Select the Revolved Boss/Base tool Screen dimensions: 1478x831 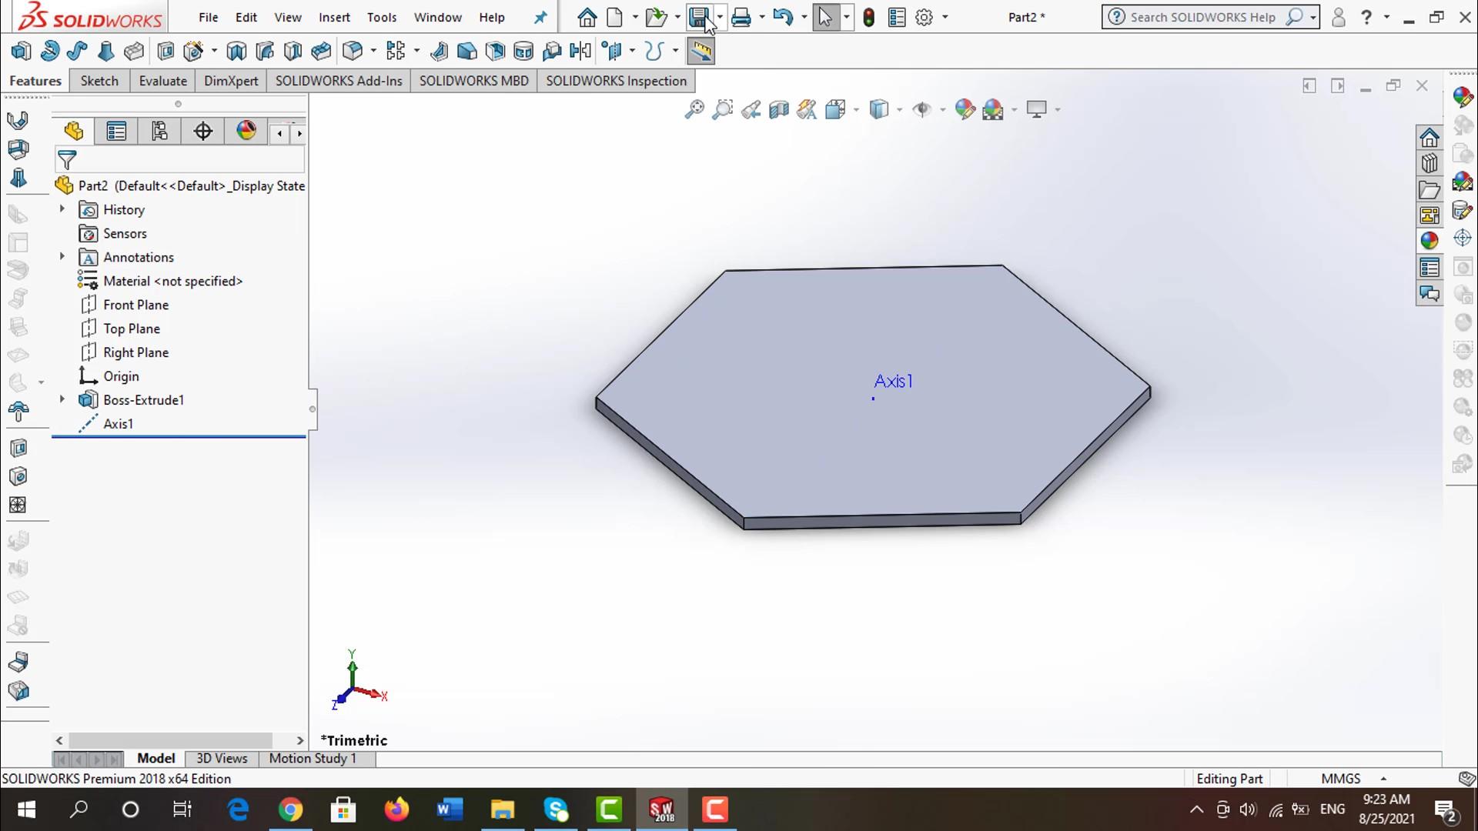[x=49, y=52]
